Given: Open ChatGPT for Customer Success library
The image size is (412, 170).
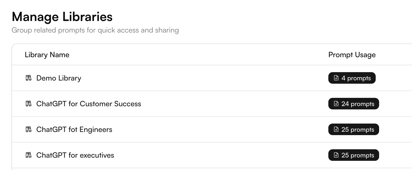Looking at the screenshot, I should click(x=89, y=104).
